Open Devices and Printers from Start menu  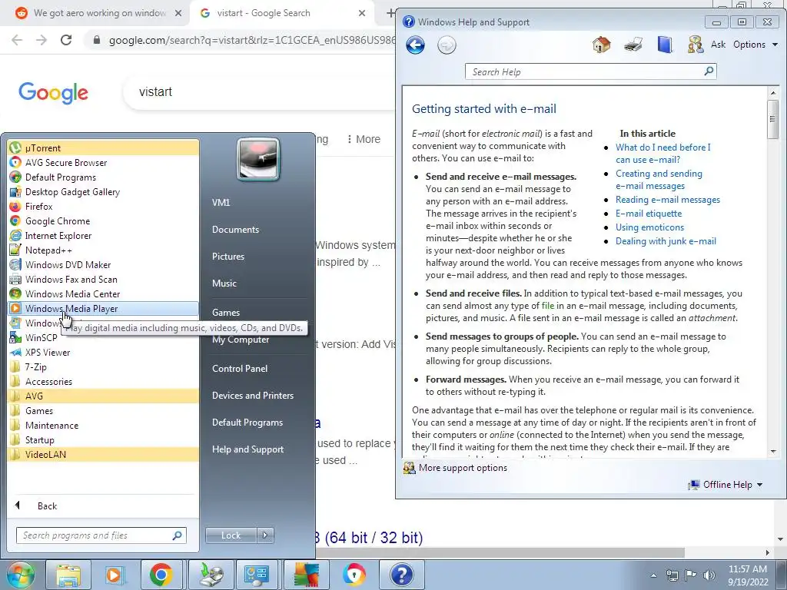[x=252, y=396]
